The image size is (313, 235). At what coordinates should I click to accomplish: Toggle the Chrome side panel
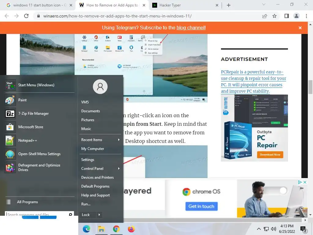click(x=287, y=16)
